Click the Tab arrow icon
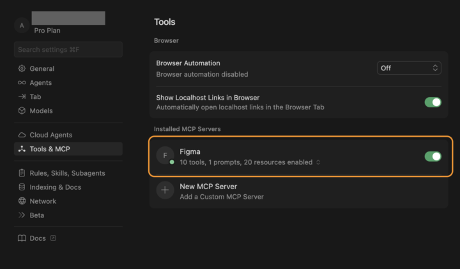 click(x=22, y=96)
